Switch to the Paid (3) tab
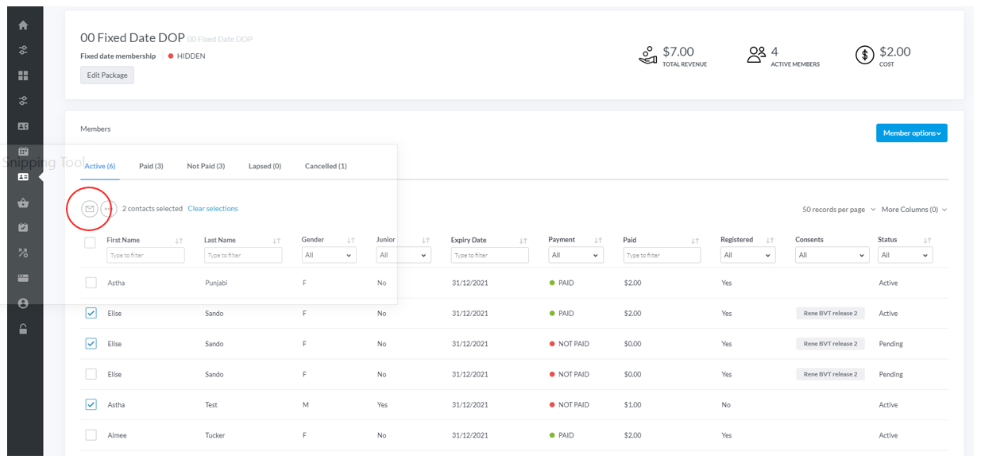 click(151, 167)
